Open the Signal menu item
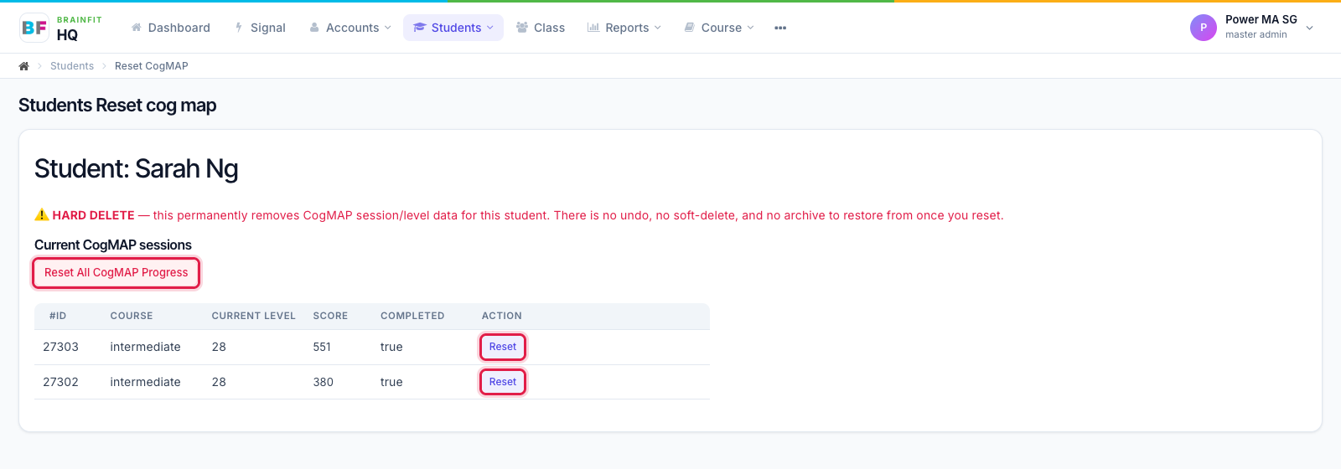Image resolution: width=1341 pixels, height=469 pixels. [x=261, y=28]
